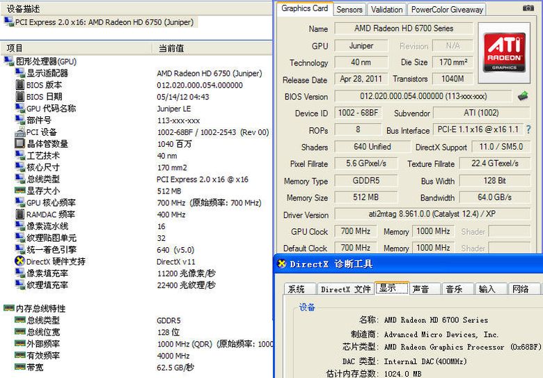543x378 pixels.
Task: Select the Graphics Card tab
Action: point(304,8)
